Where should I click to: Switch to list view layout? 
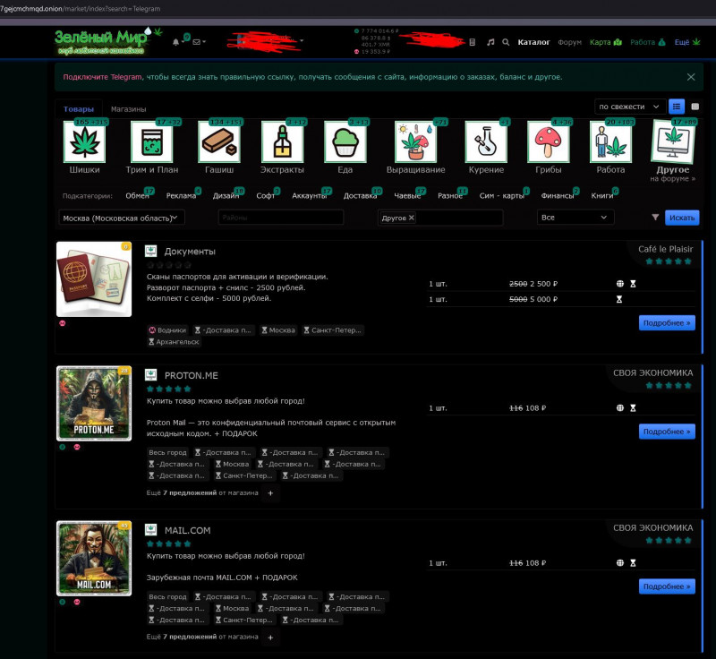[676, 107]
